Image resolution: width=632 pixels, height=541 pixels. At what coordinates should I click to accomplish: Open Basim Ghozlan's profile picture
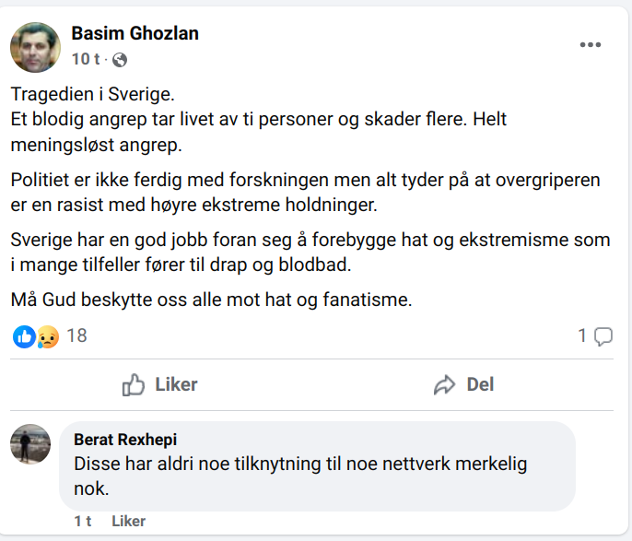(35, 47)
